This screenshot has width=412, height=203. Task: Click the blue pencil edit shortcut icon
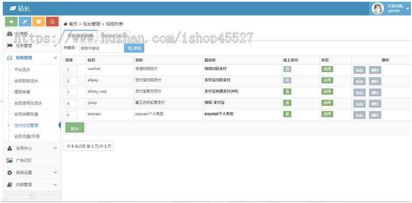pos(25,22)
